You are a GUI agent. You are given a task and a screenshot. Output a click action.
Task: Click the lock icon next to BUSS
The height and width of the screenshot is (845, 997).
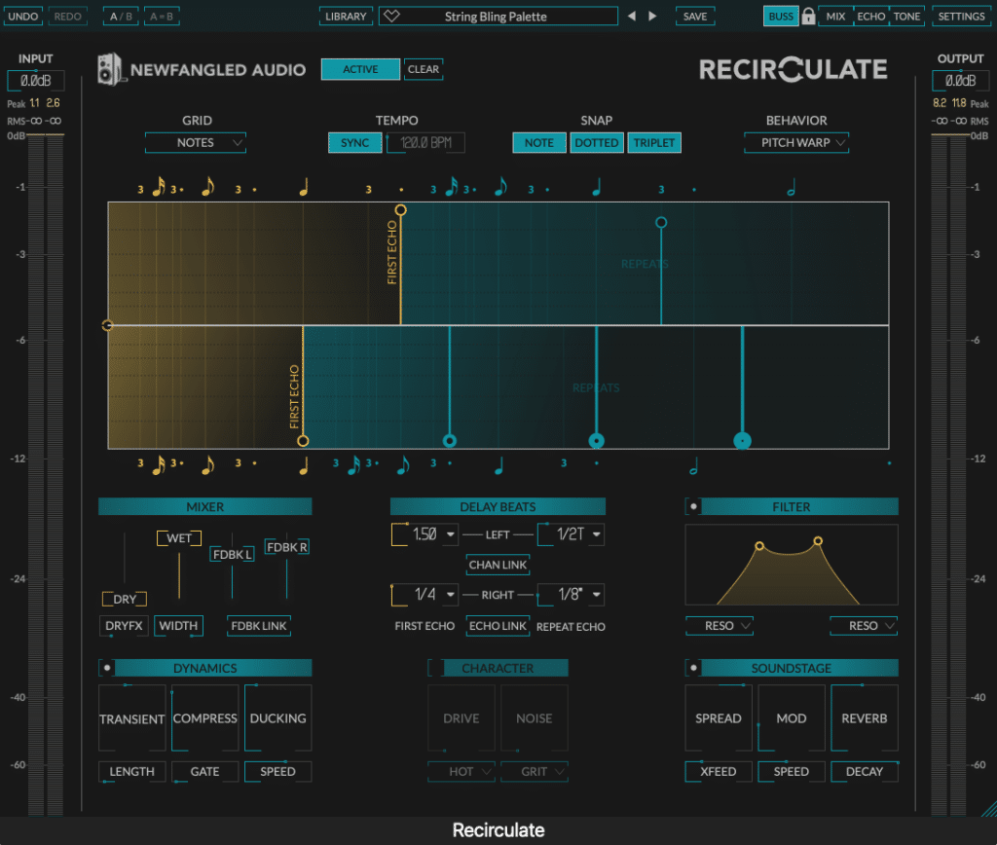point(809,16)
